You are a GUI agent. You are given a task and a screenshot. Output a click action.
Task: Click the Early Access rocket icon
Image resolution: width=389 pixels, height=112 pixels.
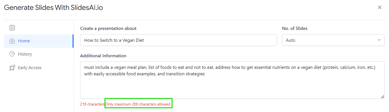click(12, 68)
